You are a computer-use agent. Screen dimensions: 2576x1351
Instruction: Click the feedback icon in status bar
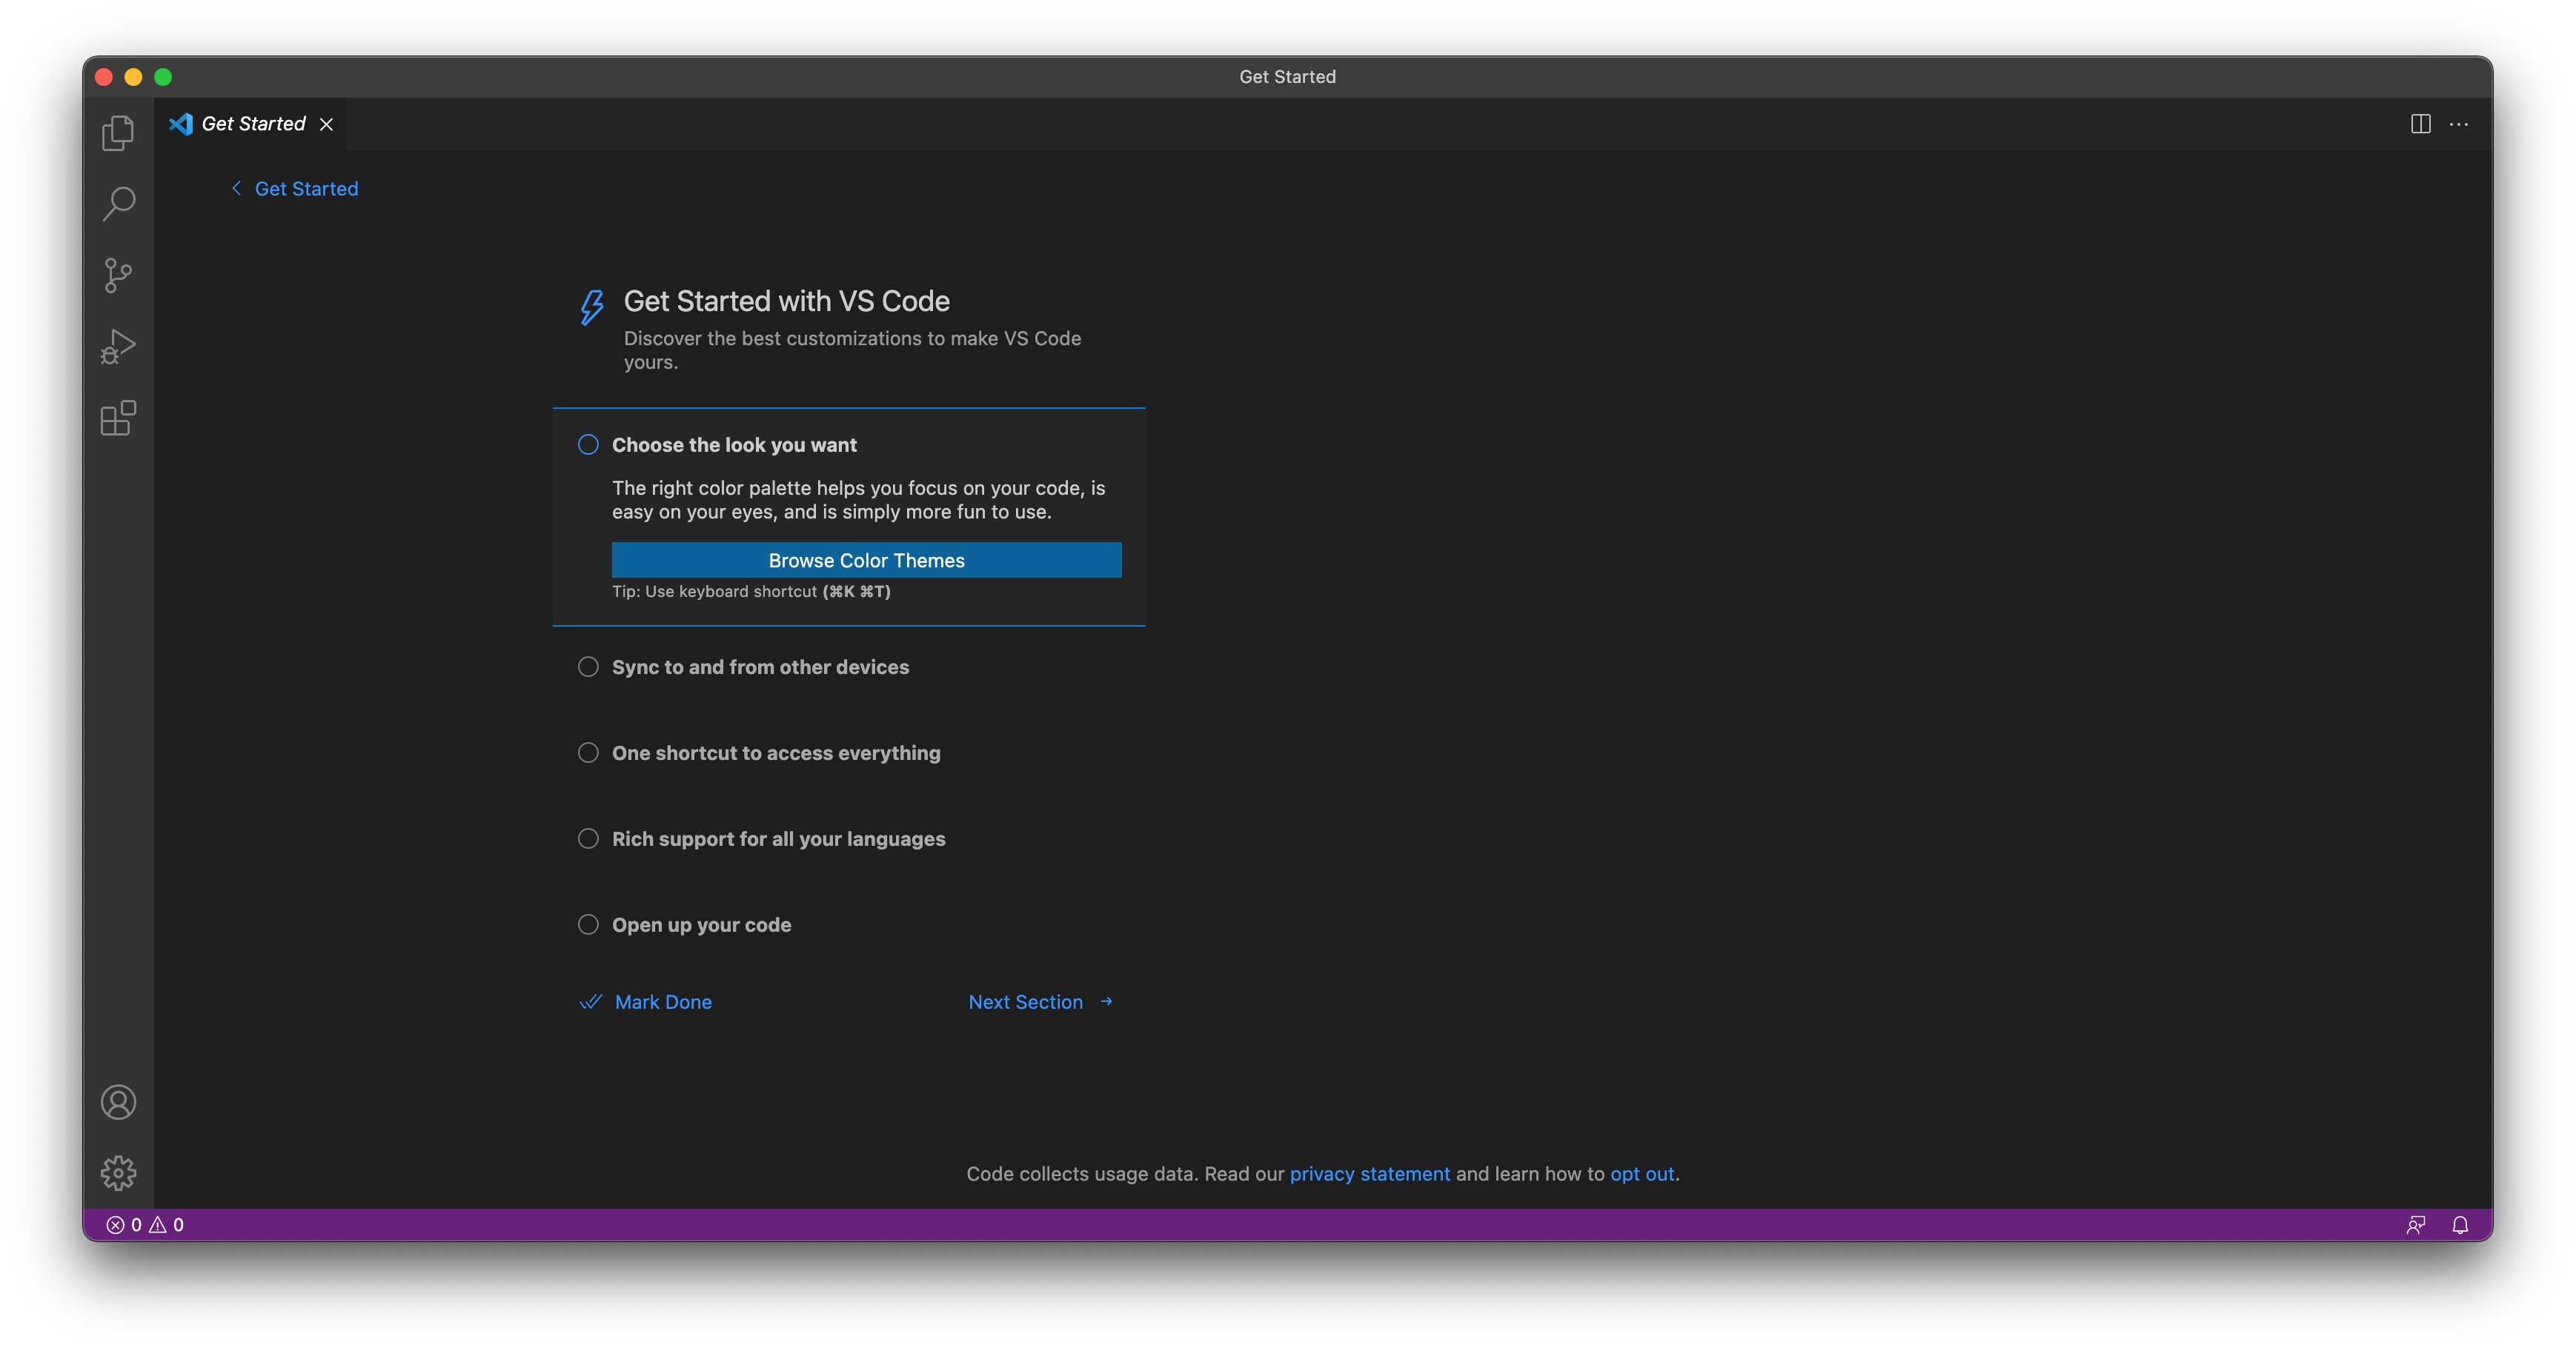[x=2416, y=1225]
